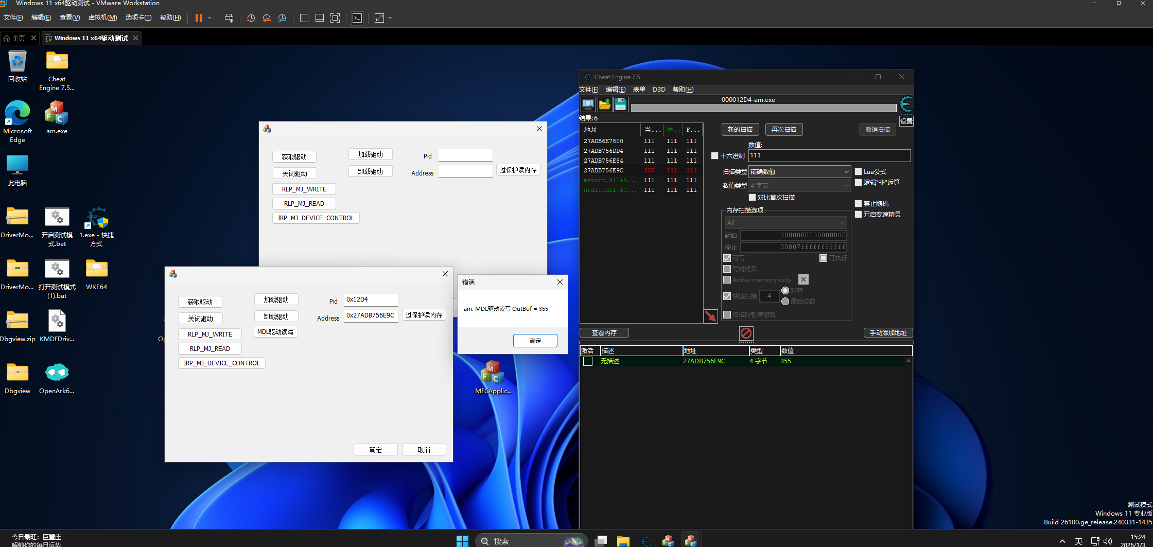
Task: Expand the stretch guest options dropdown arrow
Action: [390, 18]
